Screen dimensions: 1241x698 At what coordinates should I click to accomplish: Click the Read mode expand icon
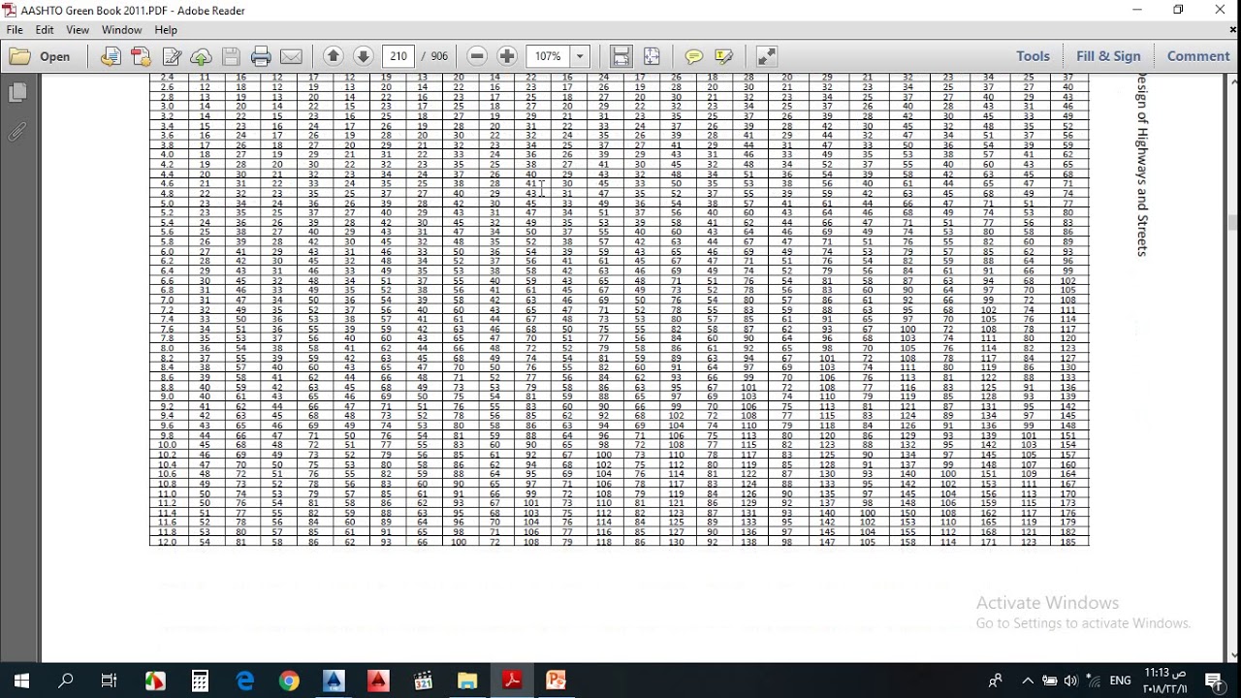[766, 56]
